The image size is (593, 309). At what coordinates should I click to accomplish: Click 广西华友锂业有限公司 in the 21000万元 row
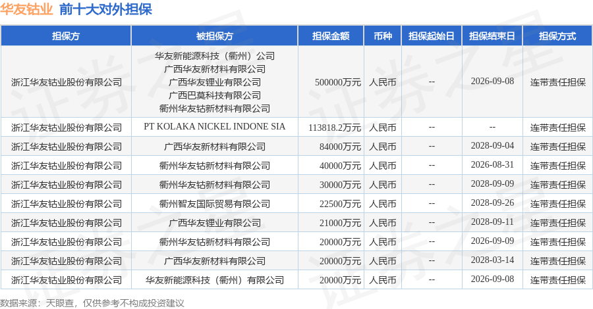coord(214,223)
